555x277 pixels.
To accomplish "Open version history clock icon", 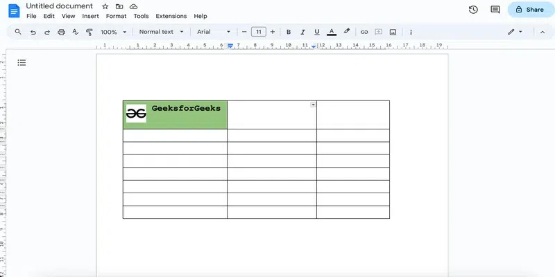I will point(473,10).
